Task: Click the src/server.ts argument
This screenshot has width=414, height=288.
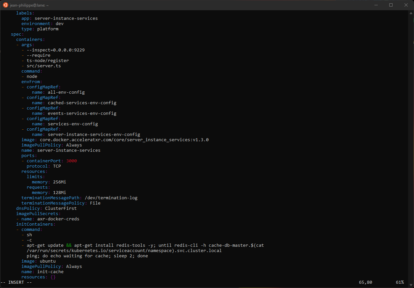Action: pos(44,66)
